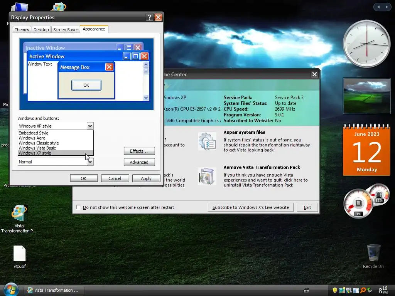This screenshot has height=296, width=395.
Task: Click the program version '9.0.1'
Action: tap(279, 115)
